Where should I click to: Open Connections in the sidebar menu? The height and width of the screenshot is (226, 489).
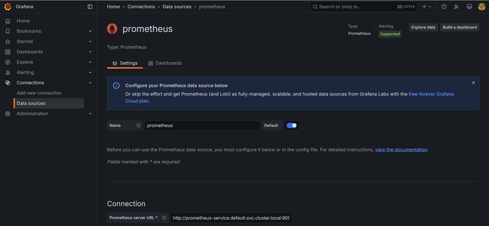(30, 83)
